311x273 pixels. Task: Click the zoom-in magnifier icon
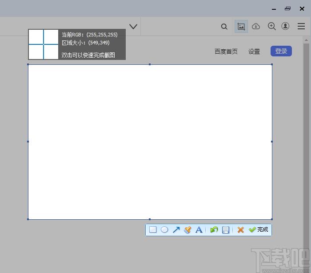[272, 26]
